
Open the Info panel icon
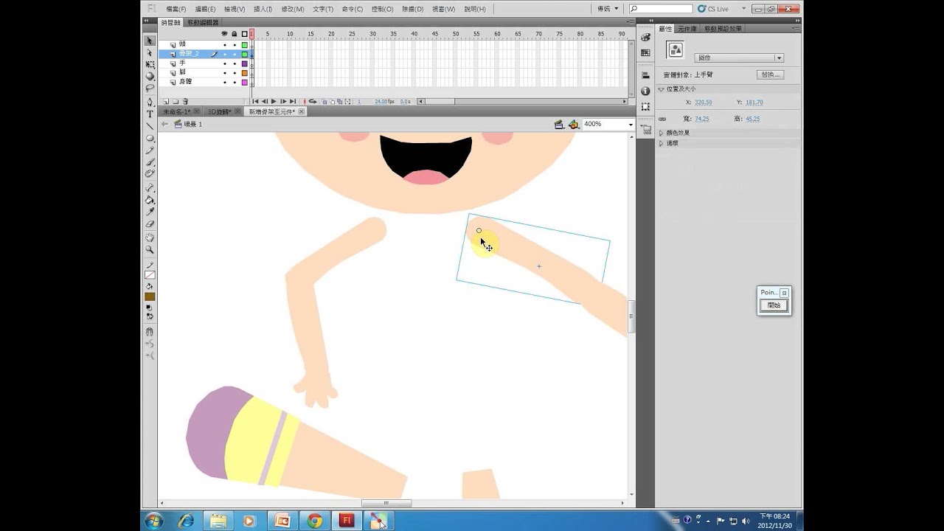click(645, 91)
